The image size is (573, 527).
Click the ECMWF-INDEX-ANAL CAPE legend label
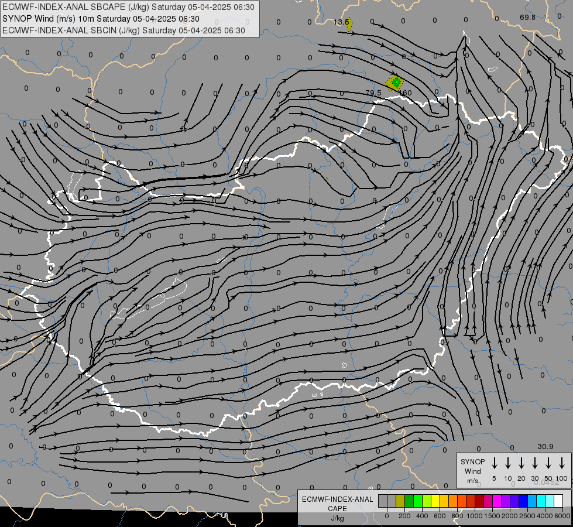point(337,504)
